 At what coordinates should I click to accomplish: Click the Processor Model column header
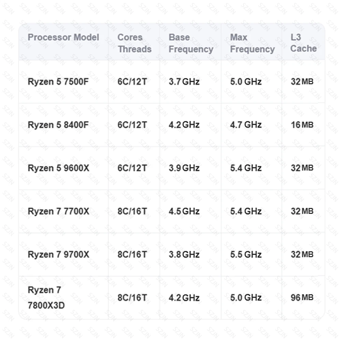[x=63, y=37]
